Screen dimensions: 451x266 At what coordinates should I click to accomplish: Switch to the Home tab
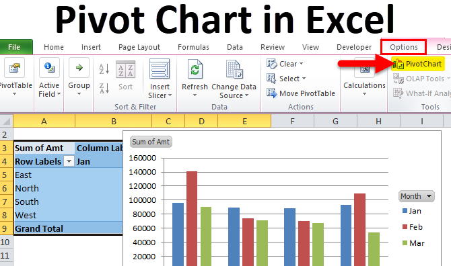(54, 47)
